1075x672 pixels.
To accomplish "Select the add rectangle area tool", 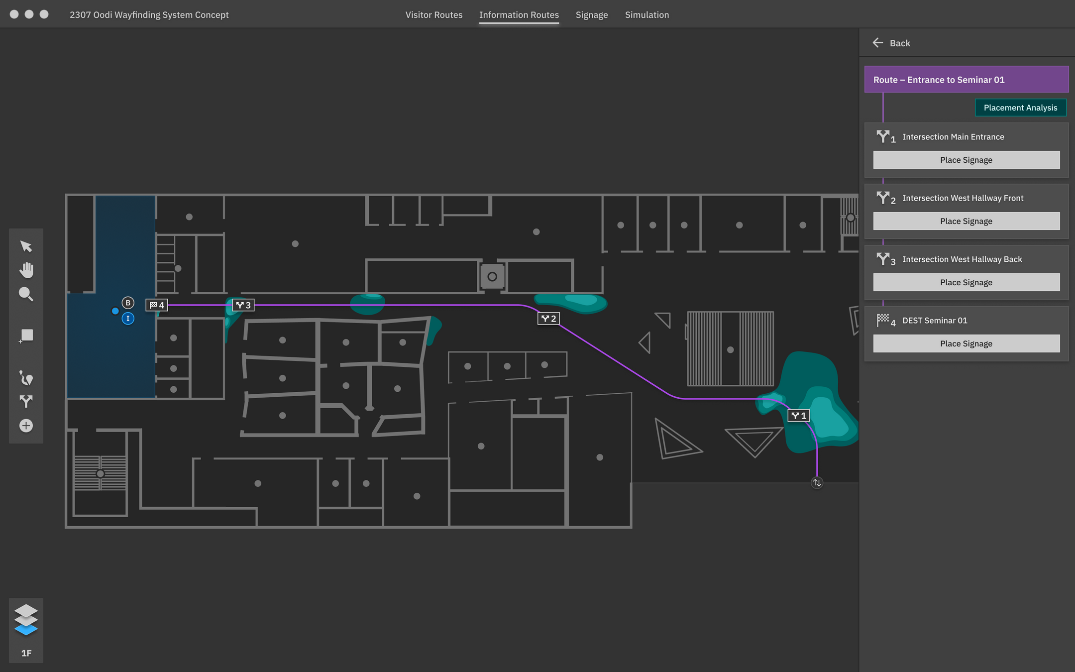I will (26, 336).
